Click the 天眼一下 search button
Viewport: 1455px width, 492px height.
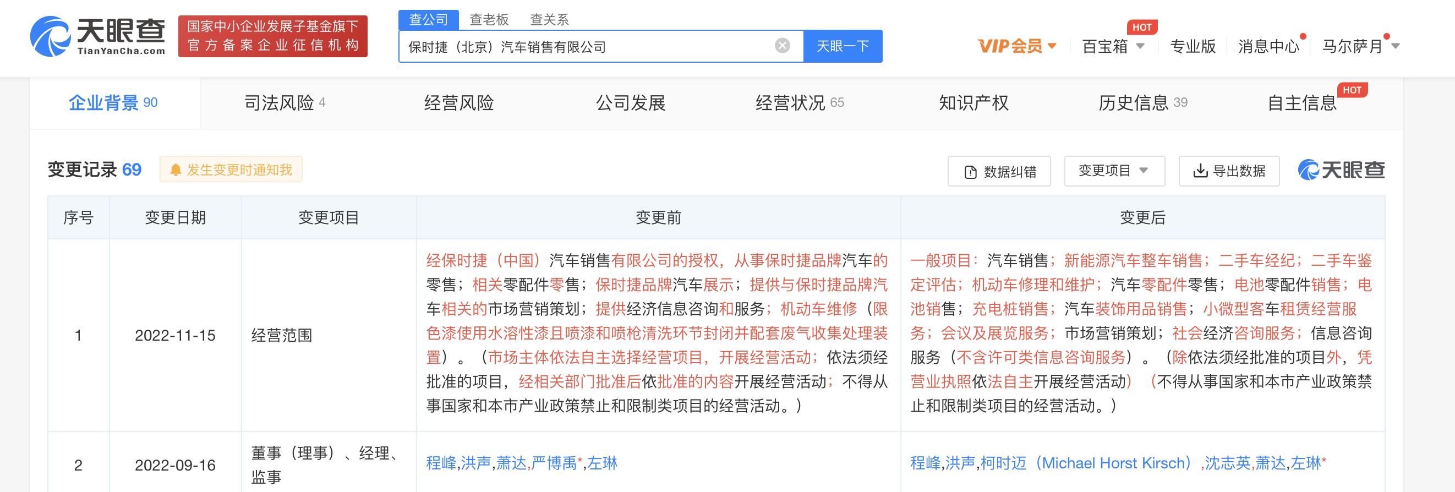pos(843,46)
